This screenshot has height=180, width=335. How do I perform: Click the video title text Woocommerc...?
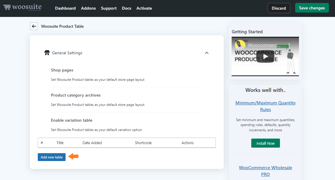[x=264, y=45]
